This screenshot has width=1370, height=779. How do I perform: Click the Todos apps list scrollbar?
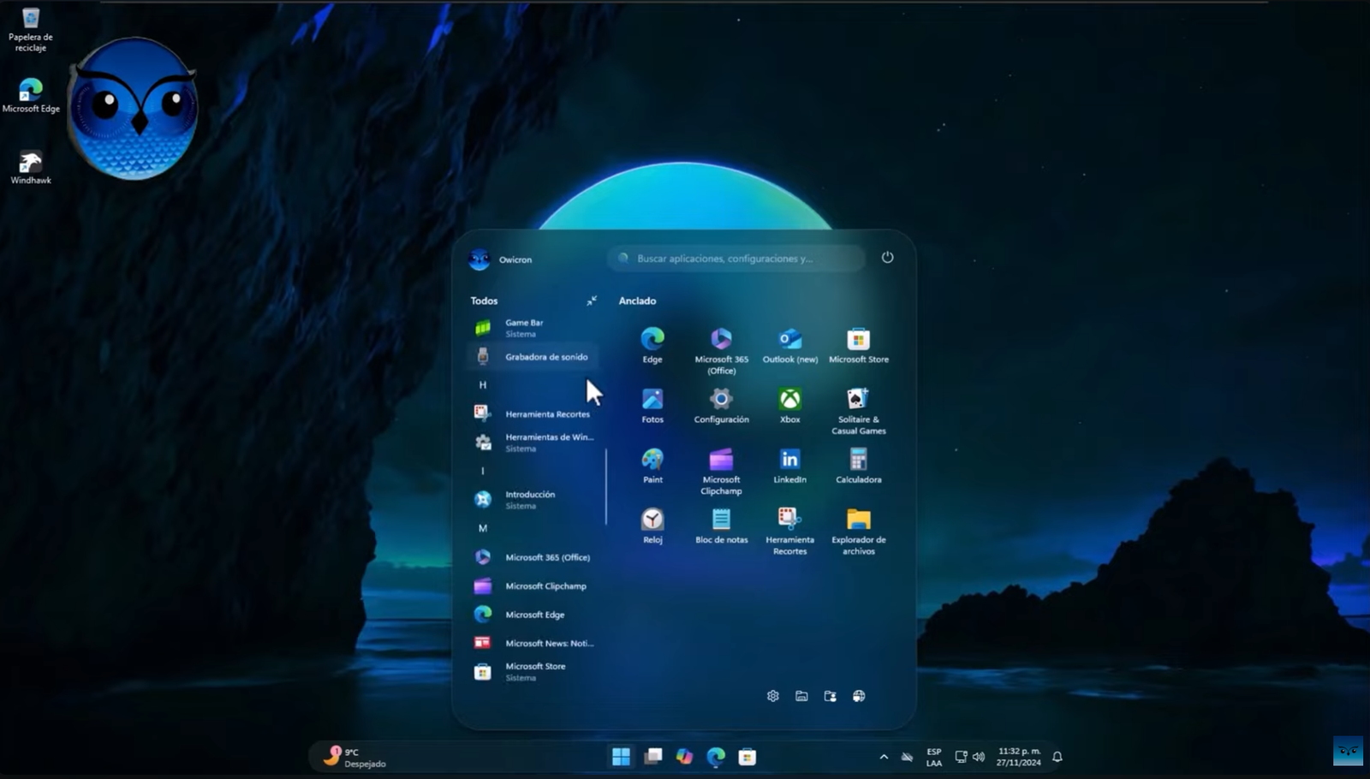pos(606,486)
